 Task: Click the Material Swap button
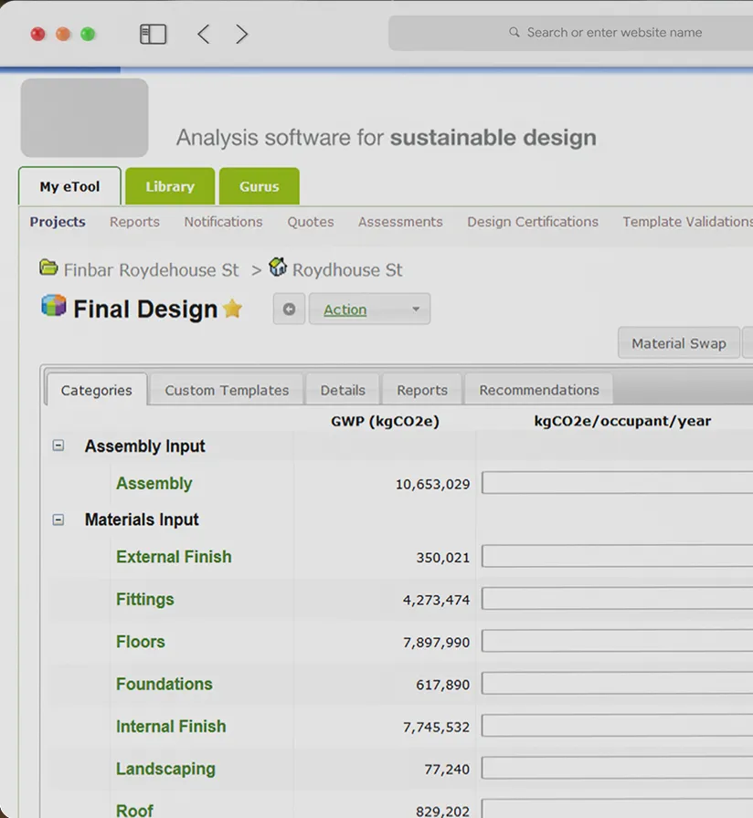coord(678,344)
